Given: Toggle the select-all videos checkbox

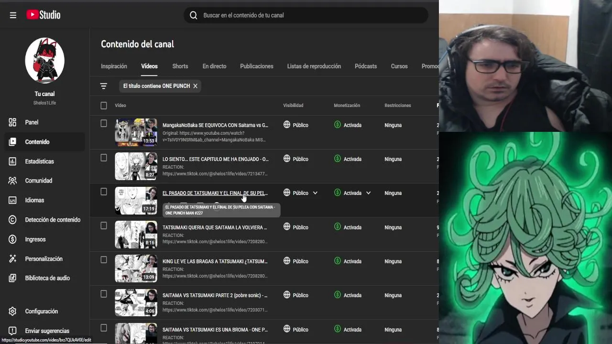Looking at the screenshot, I should click(104, 106).
